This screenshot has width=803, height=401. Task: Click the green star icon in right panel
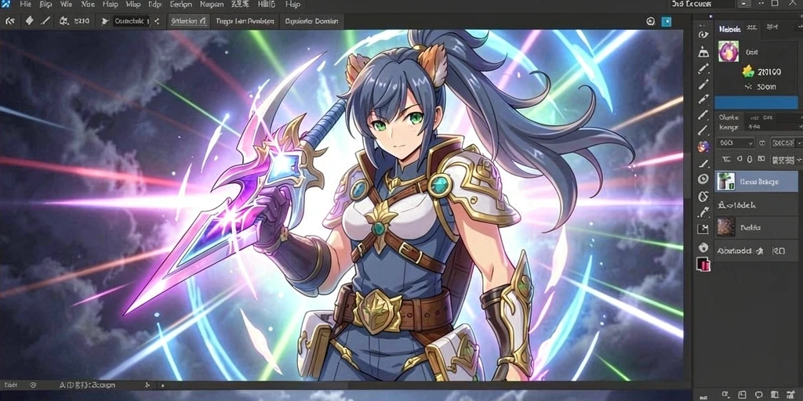click(x=748, y=71)
